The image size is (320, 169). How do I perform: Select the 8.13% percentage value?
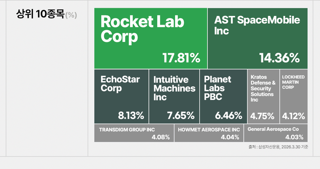point(131,116)
